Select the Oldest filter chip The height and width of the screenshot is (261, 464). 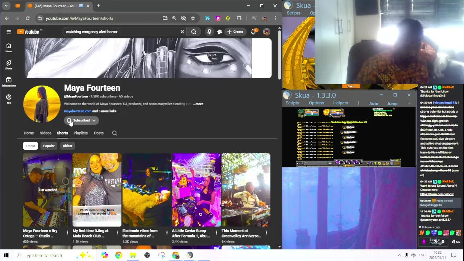pos(67,146)
